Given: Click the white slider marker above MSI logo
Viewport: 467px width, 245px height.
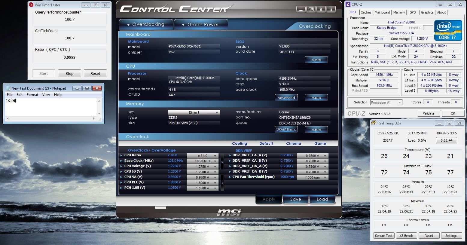Looking at the screenshot, I should tap(160, 207).
